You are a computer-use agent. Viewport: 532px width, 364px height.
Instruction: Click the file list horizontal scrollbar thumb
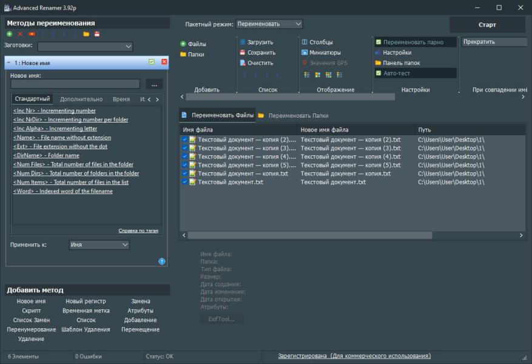(x=310, y=235)
